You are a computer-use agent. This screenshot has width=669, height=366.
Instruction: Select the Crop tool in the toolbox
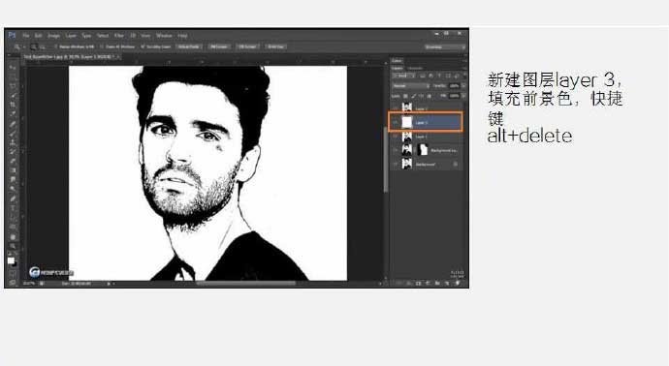point(13,105)
